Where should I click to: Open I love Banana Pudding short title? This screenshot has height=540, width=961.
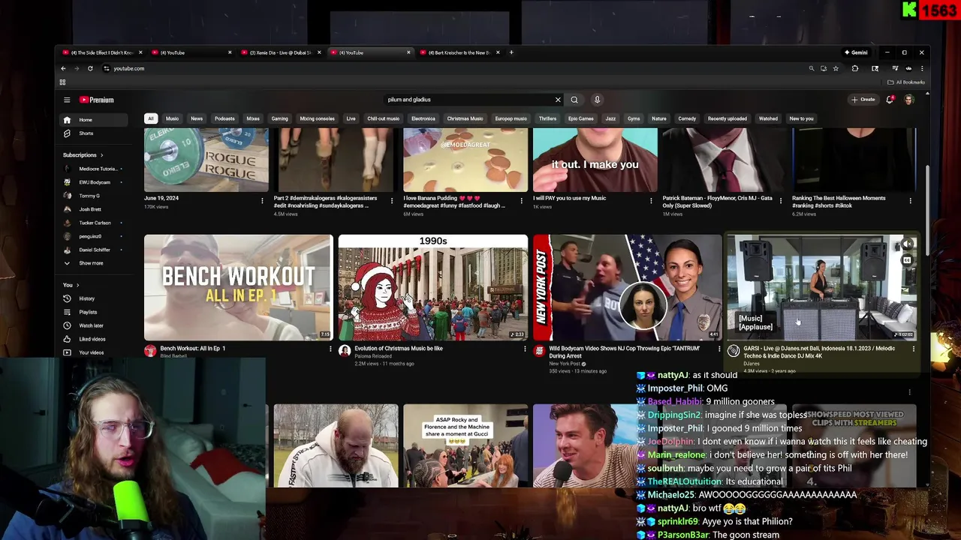click(x=453, y=202)
